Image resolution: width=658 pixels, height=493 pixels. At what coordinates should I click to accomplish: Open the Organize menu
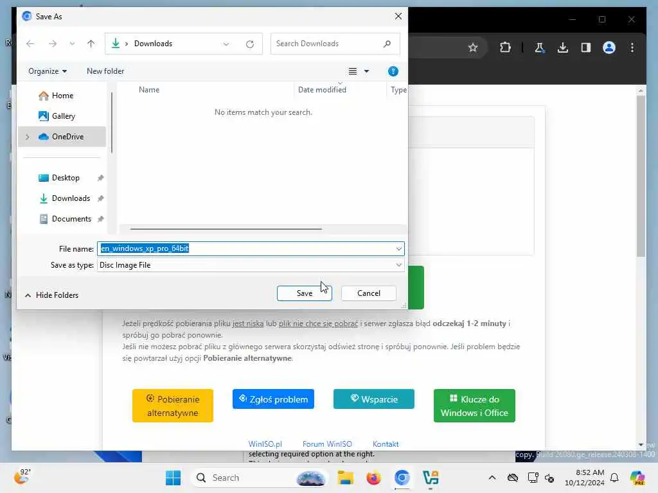pos(48,71)
